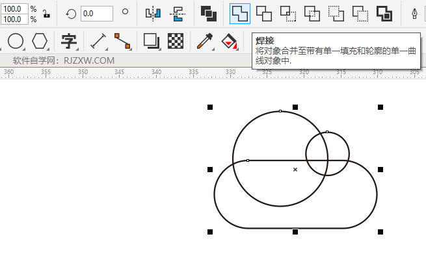Click the Weld shapes button

(x=240, y=13)
